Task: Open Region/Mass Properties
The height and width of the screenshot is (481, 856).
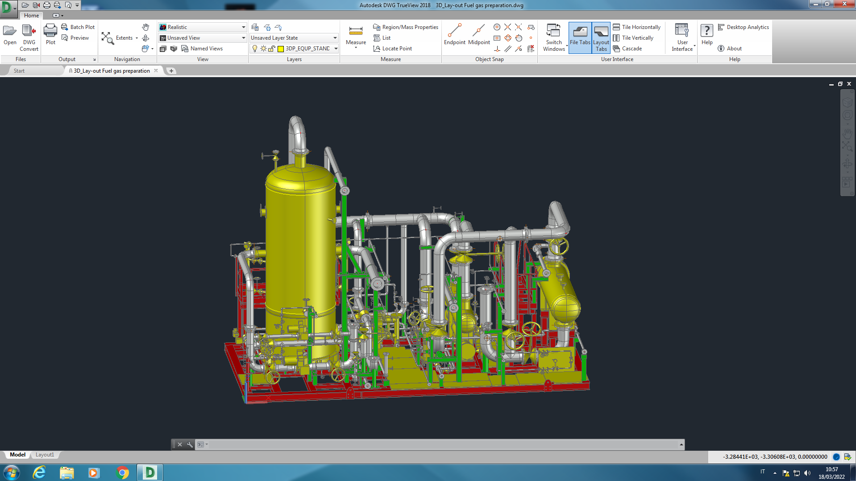Action: [406, 27]
